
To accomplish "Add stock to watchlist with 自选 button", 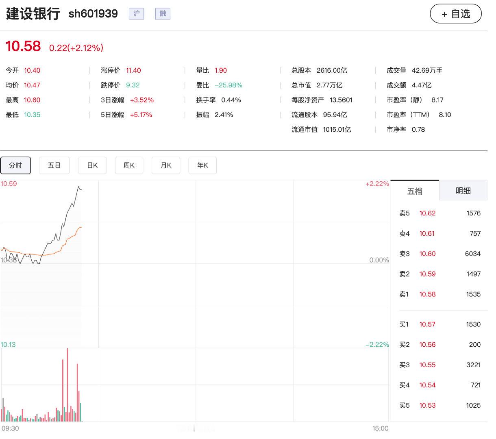I will point(456,14).
